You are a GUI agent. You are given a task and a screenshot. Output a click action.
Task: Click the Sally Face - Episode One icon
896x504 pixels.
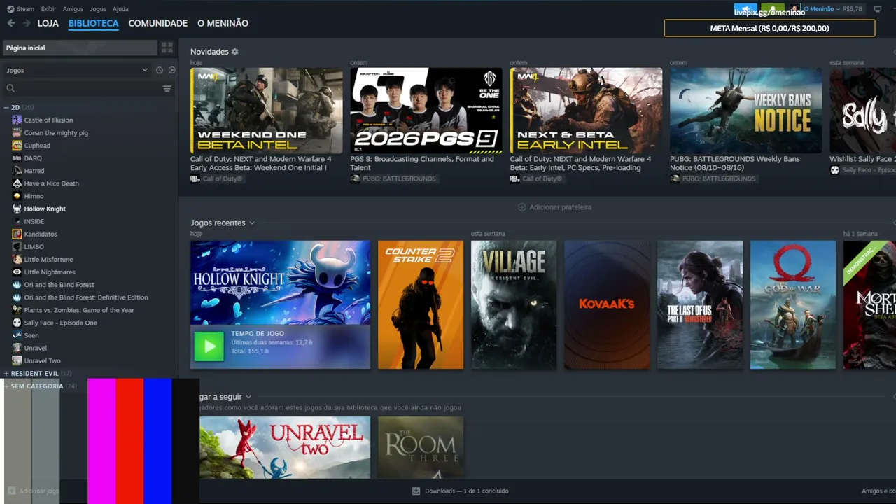click(x=17, y=323)
